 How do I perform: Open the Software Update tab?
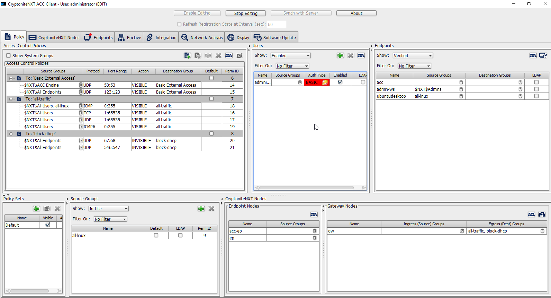[x=275, y=37]
